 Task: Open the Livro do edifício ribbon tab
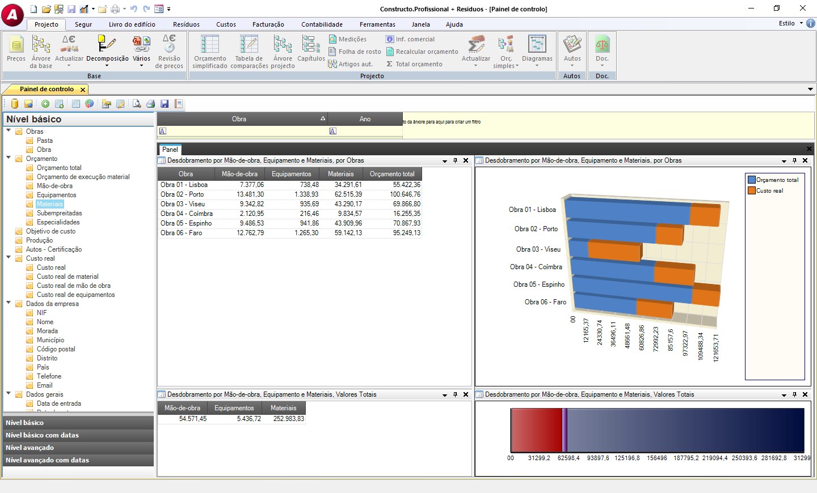pos(132,24)
